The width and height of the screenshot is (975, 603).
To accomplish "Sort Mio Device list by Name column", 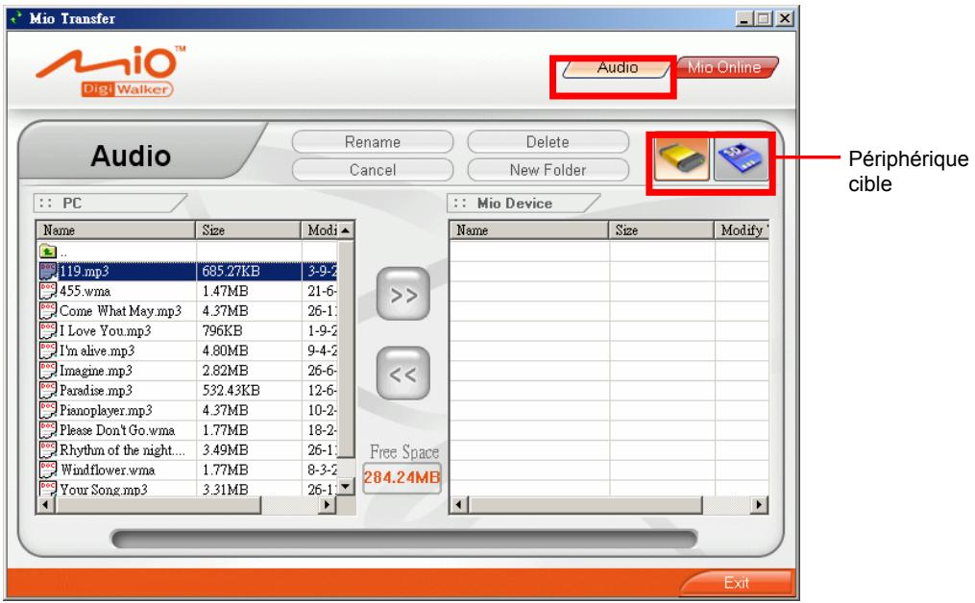I will 528,230.
